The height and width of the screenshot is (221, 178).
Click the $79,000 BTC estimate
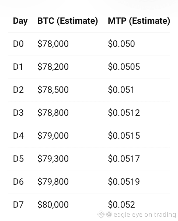[x=53, y=135]
